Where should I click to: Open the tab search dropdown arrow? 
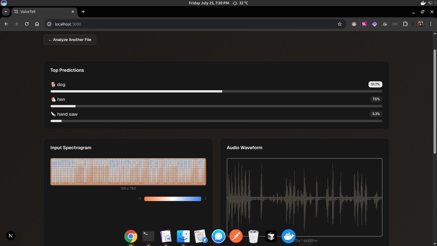pyautogui.click(x=5, y=12)
